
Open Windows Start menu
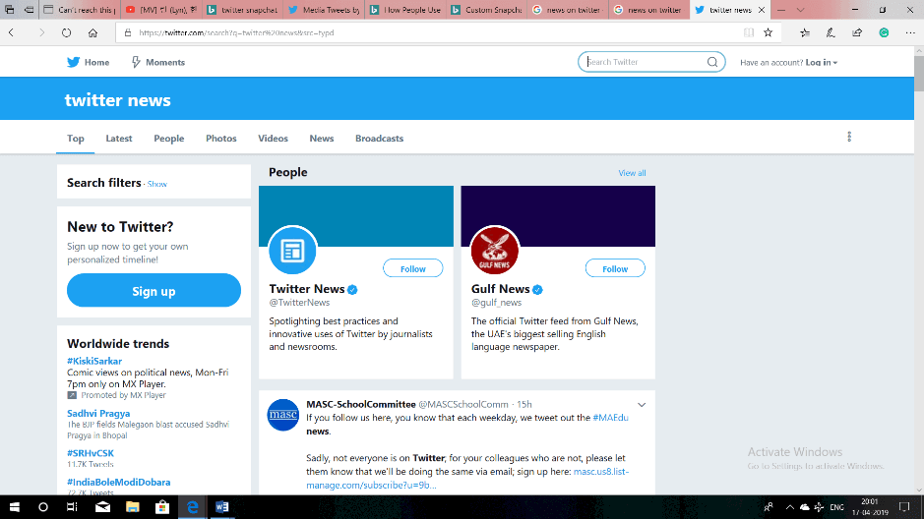coord(14,506)
